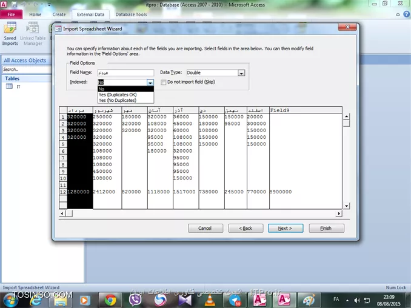This screenshot has height=308, width=411.
Task: Collapse the Indexed dropdown arrow
Action: 150,82
